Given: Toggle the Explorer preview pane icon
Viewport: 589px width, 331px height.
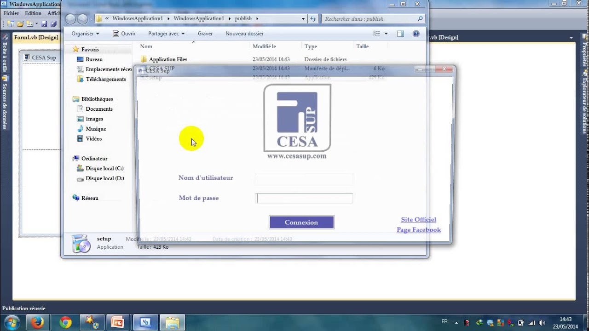Looking at the screenshot, I should (x=400, y=34).
